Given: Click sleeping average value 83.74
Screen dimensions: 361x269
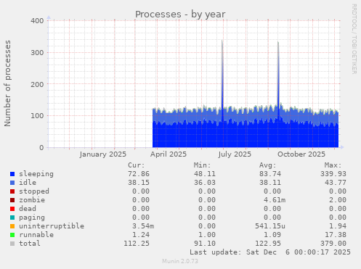Looking at the screenshot, I should point(270,174).
